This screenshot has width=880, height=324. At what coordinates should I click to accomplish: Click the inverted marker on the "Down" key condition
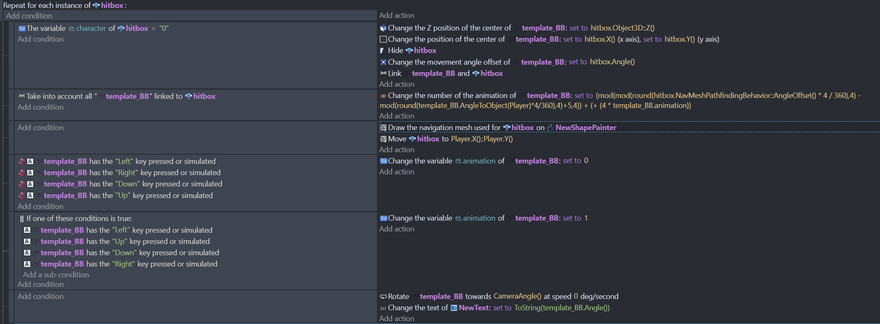pos(21,184)
